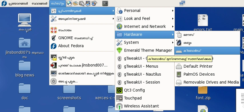Click the Touchpad icon
Image resolution: width=244 pixels, height=112 pixels.
tap(119, 98)
